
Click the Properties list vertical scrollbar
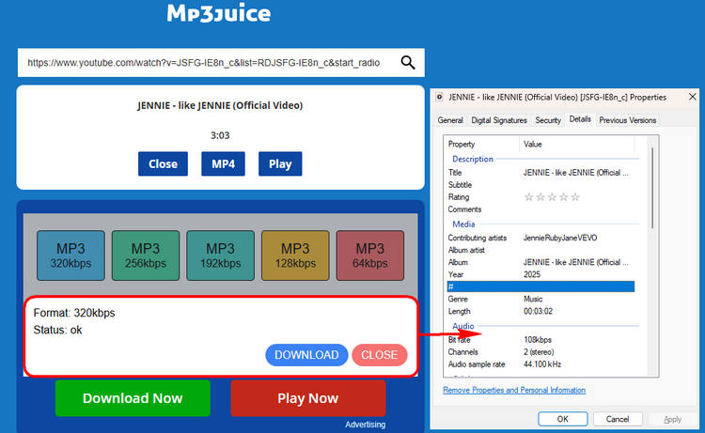pos(652,188)
